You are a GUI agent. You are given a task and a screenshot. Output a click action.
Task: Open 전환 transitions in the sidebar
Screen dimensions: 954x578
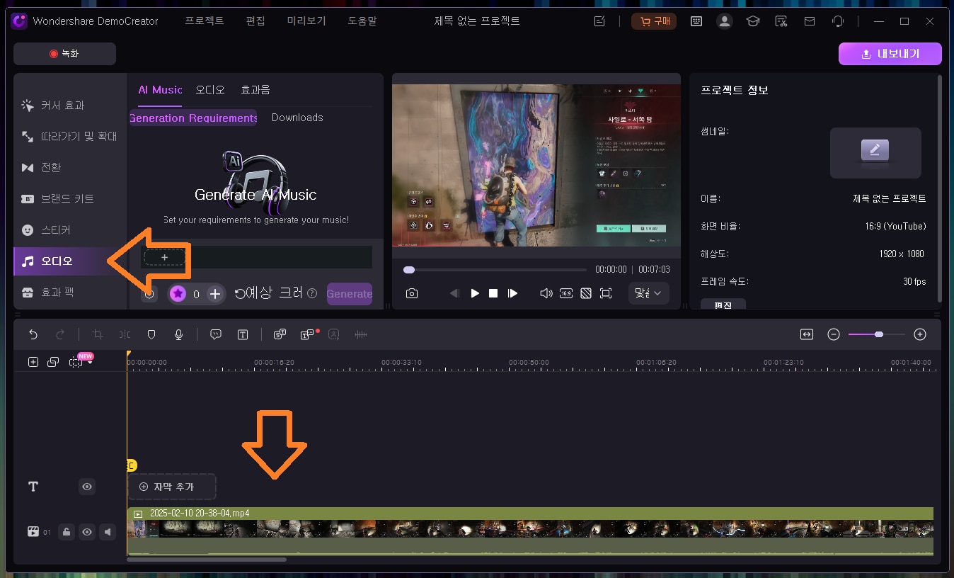tap(70, 167)
